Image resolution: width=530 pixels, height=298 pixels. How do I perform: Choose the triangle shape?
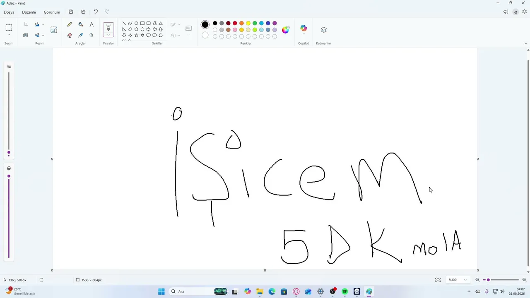161,23
